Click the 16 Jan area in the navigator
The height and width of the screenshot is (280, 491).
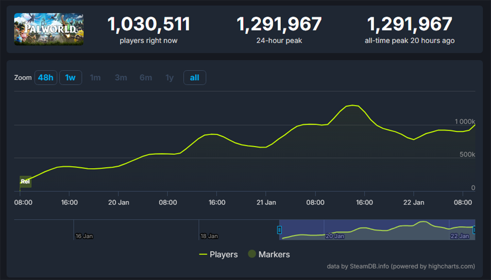[x=84, y=236]
